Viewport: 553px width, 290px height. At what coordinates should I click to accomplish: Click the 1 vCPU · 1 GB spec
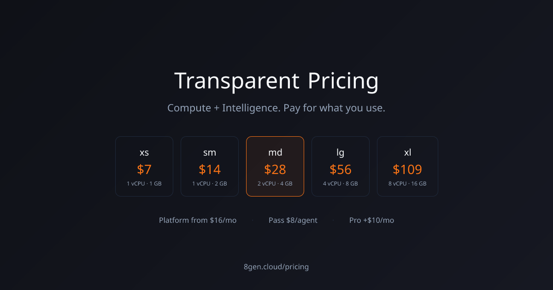144,183
